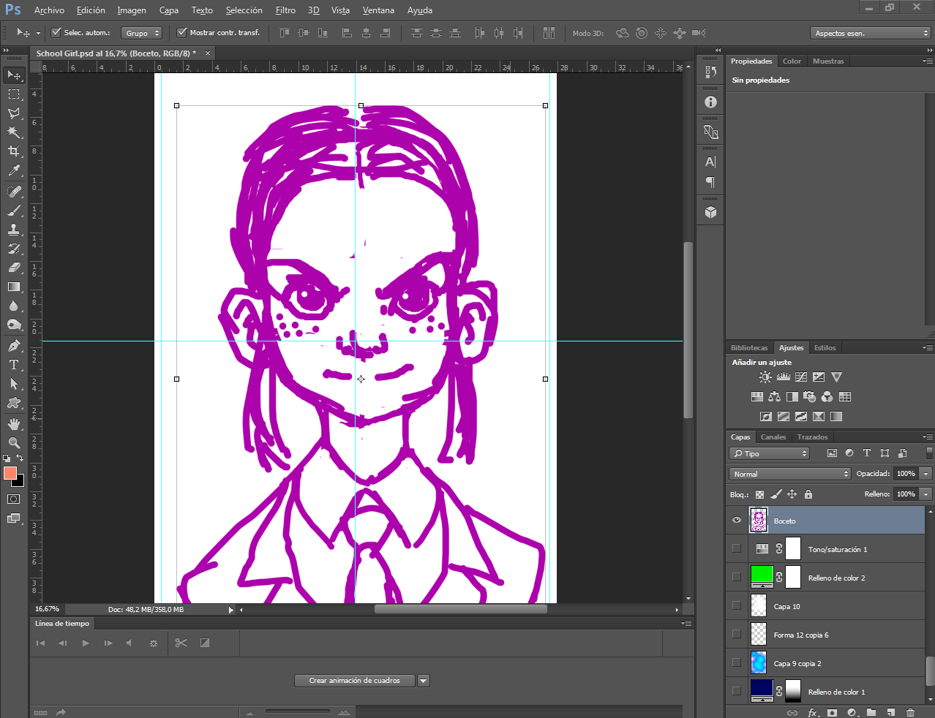Hide the Boceto layer

click(x=737, y=521)
